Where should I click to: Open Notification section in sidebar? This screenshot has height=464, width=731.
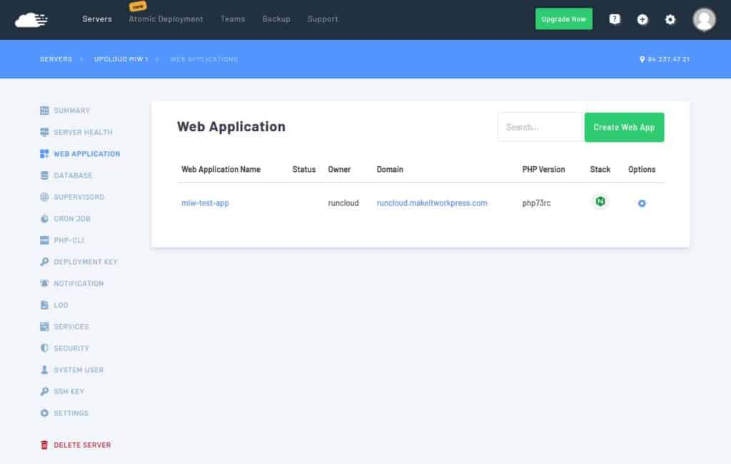(x=79, y=284)
